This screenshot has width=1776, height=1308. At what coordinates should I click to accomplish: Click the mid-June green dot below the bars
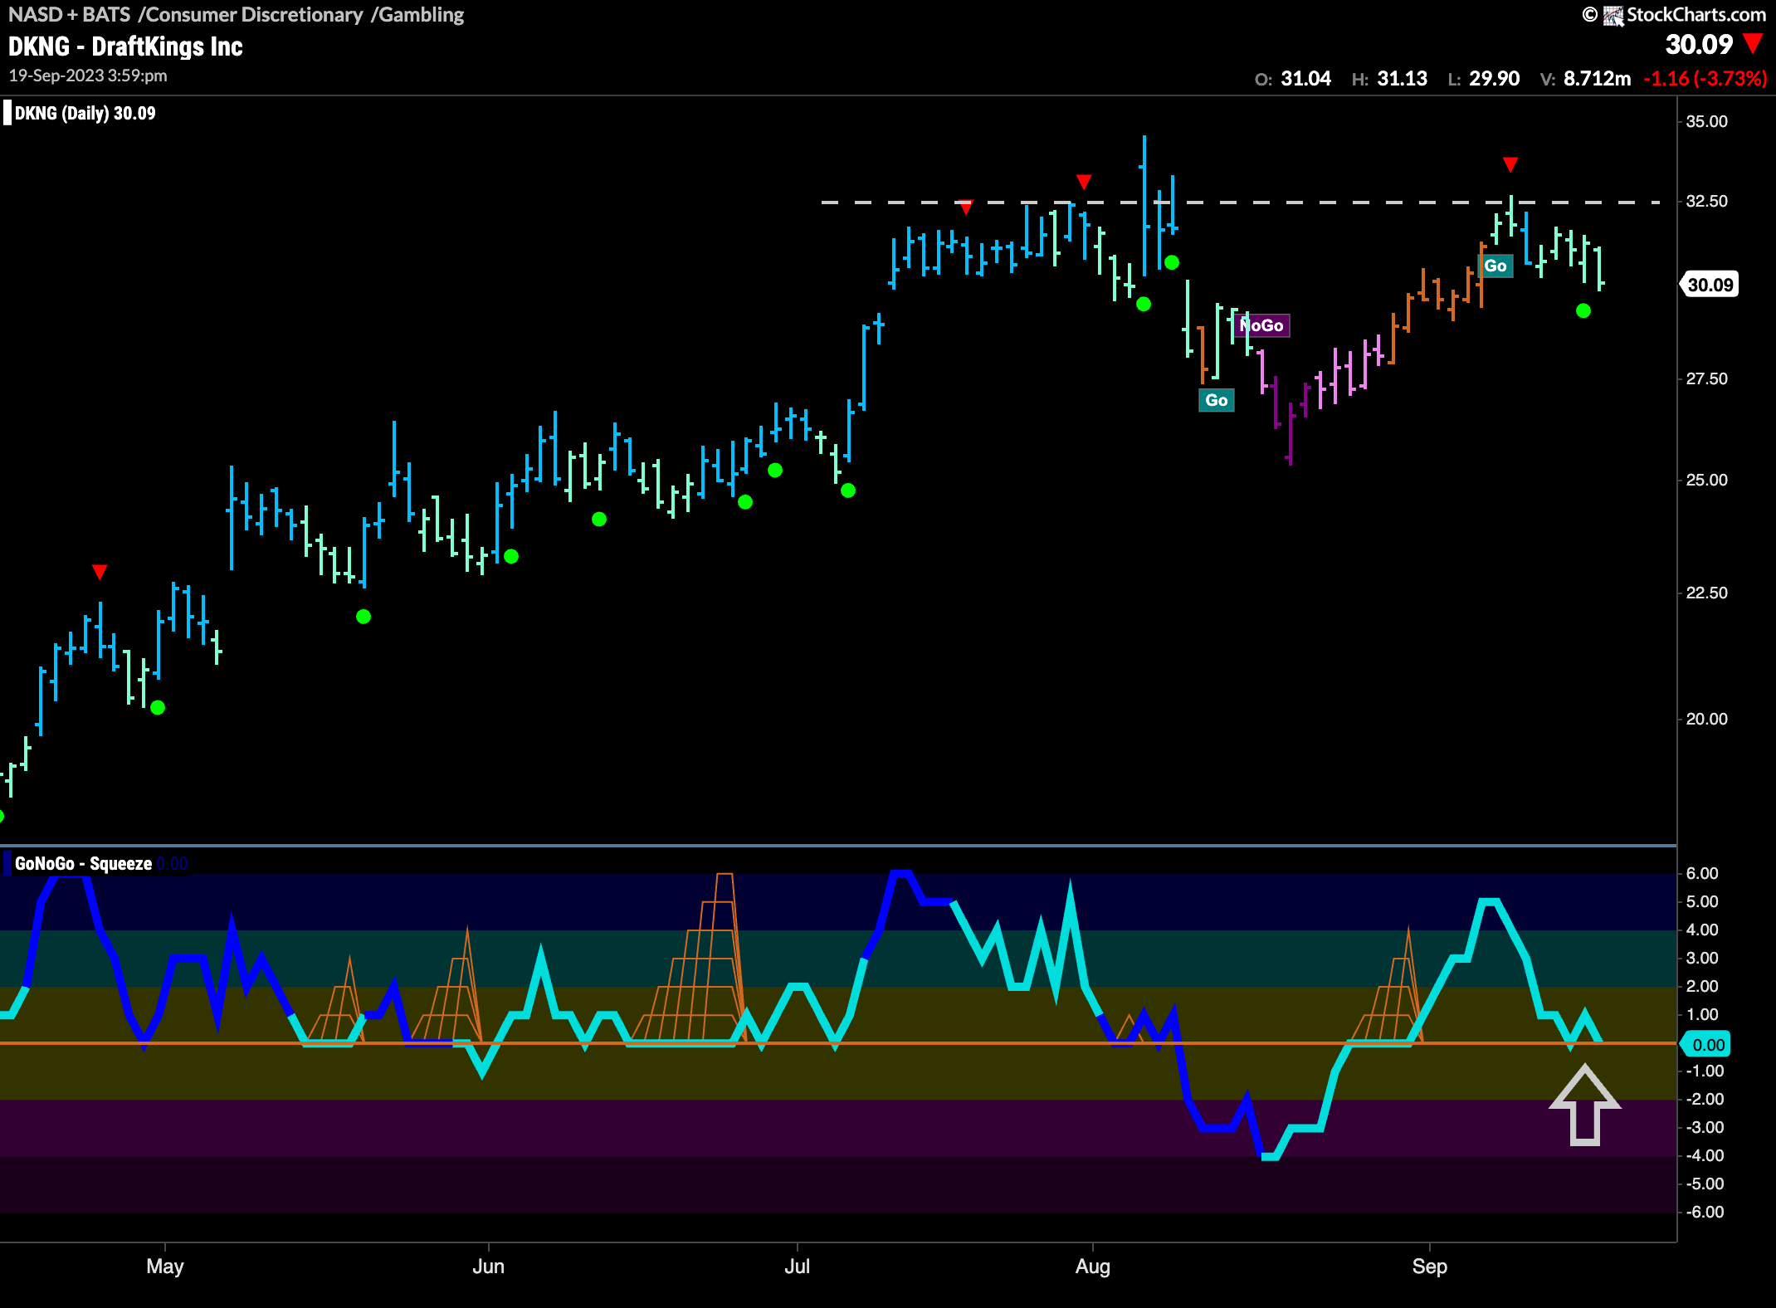599,520
